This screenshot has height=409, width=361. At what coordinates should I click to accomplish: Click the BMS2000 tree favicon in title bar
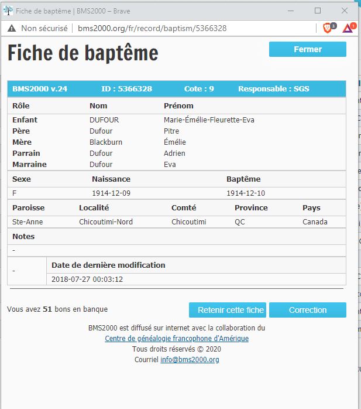(8, 11)
